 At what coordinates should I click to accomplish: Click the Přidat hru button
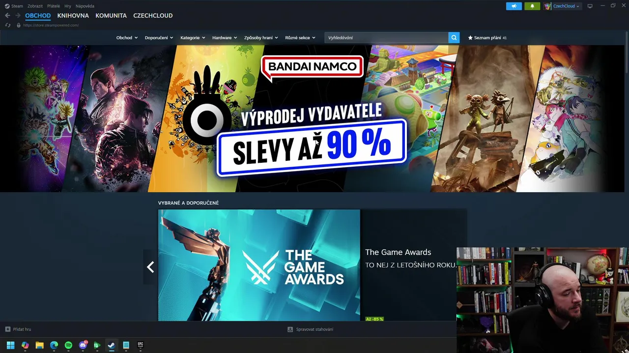click(18, 329)
